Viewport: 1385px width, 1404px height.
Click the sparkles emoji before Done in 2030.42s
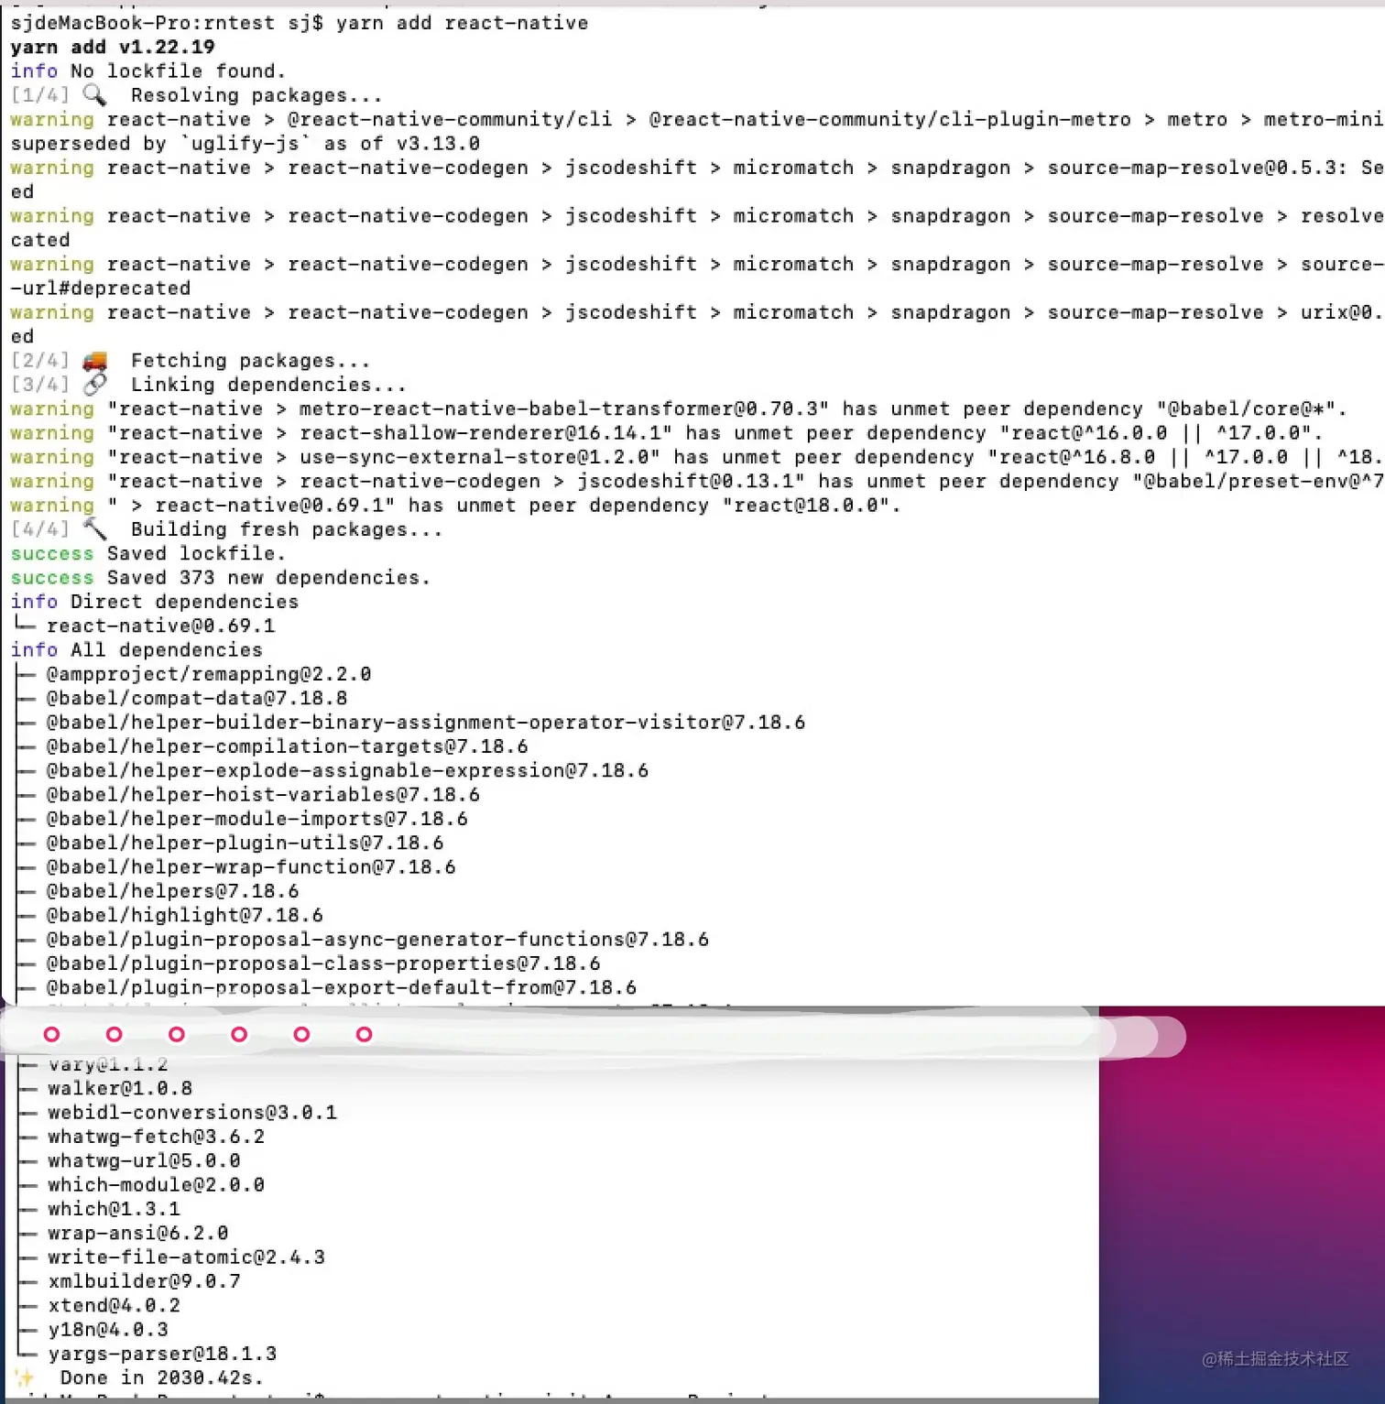(25, 1377)
